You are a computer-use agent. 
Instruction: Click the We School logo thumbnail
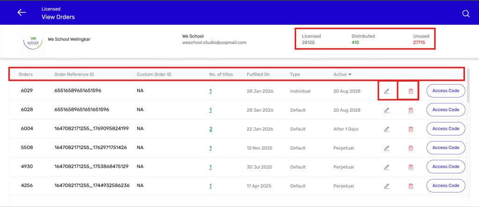coord(33,41)
